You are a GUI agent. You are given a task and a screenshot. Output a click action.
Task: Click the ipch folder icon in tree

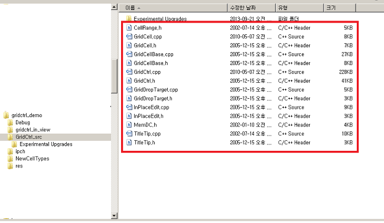click(10, 151)
